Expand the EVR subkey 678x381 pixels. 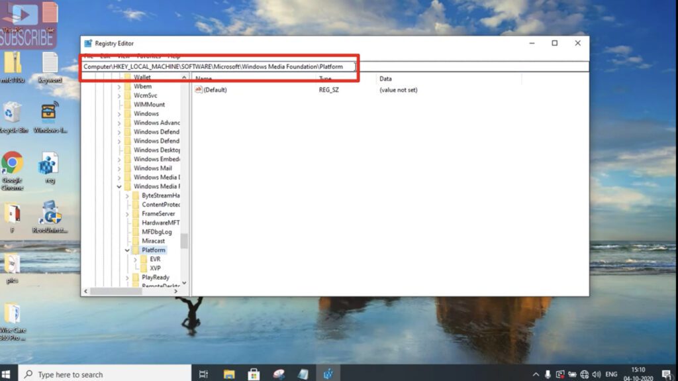pos(135,259)
